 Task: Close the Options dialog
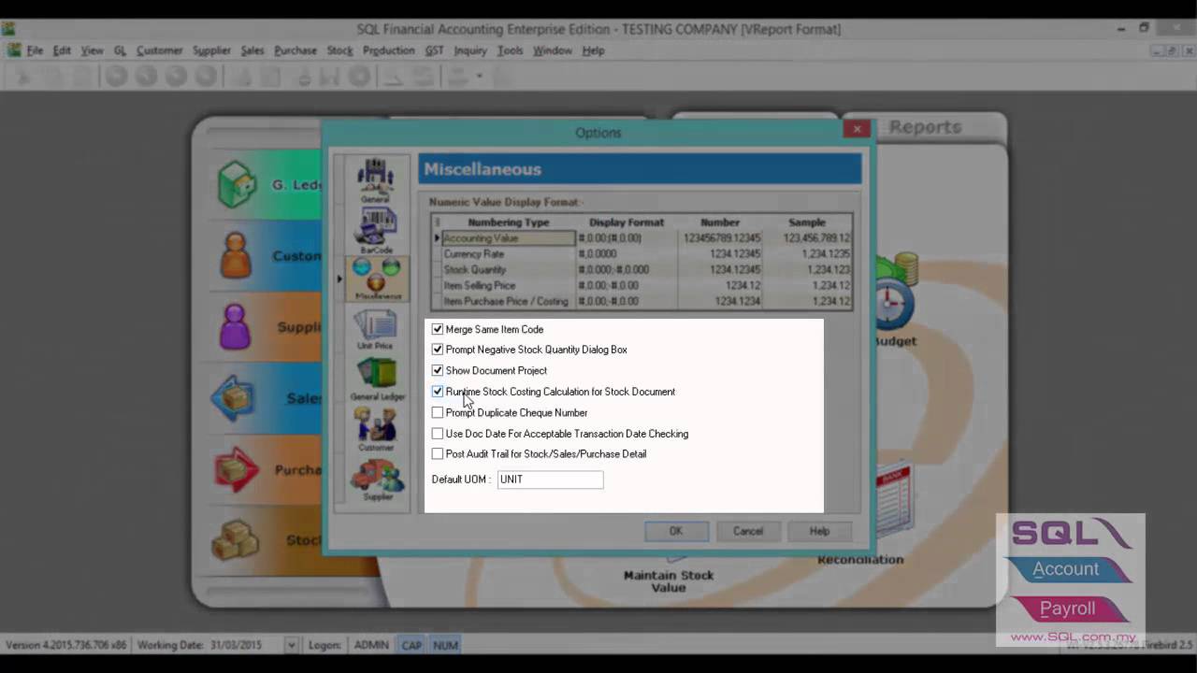tap(857, 129)
